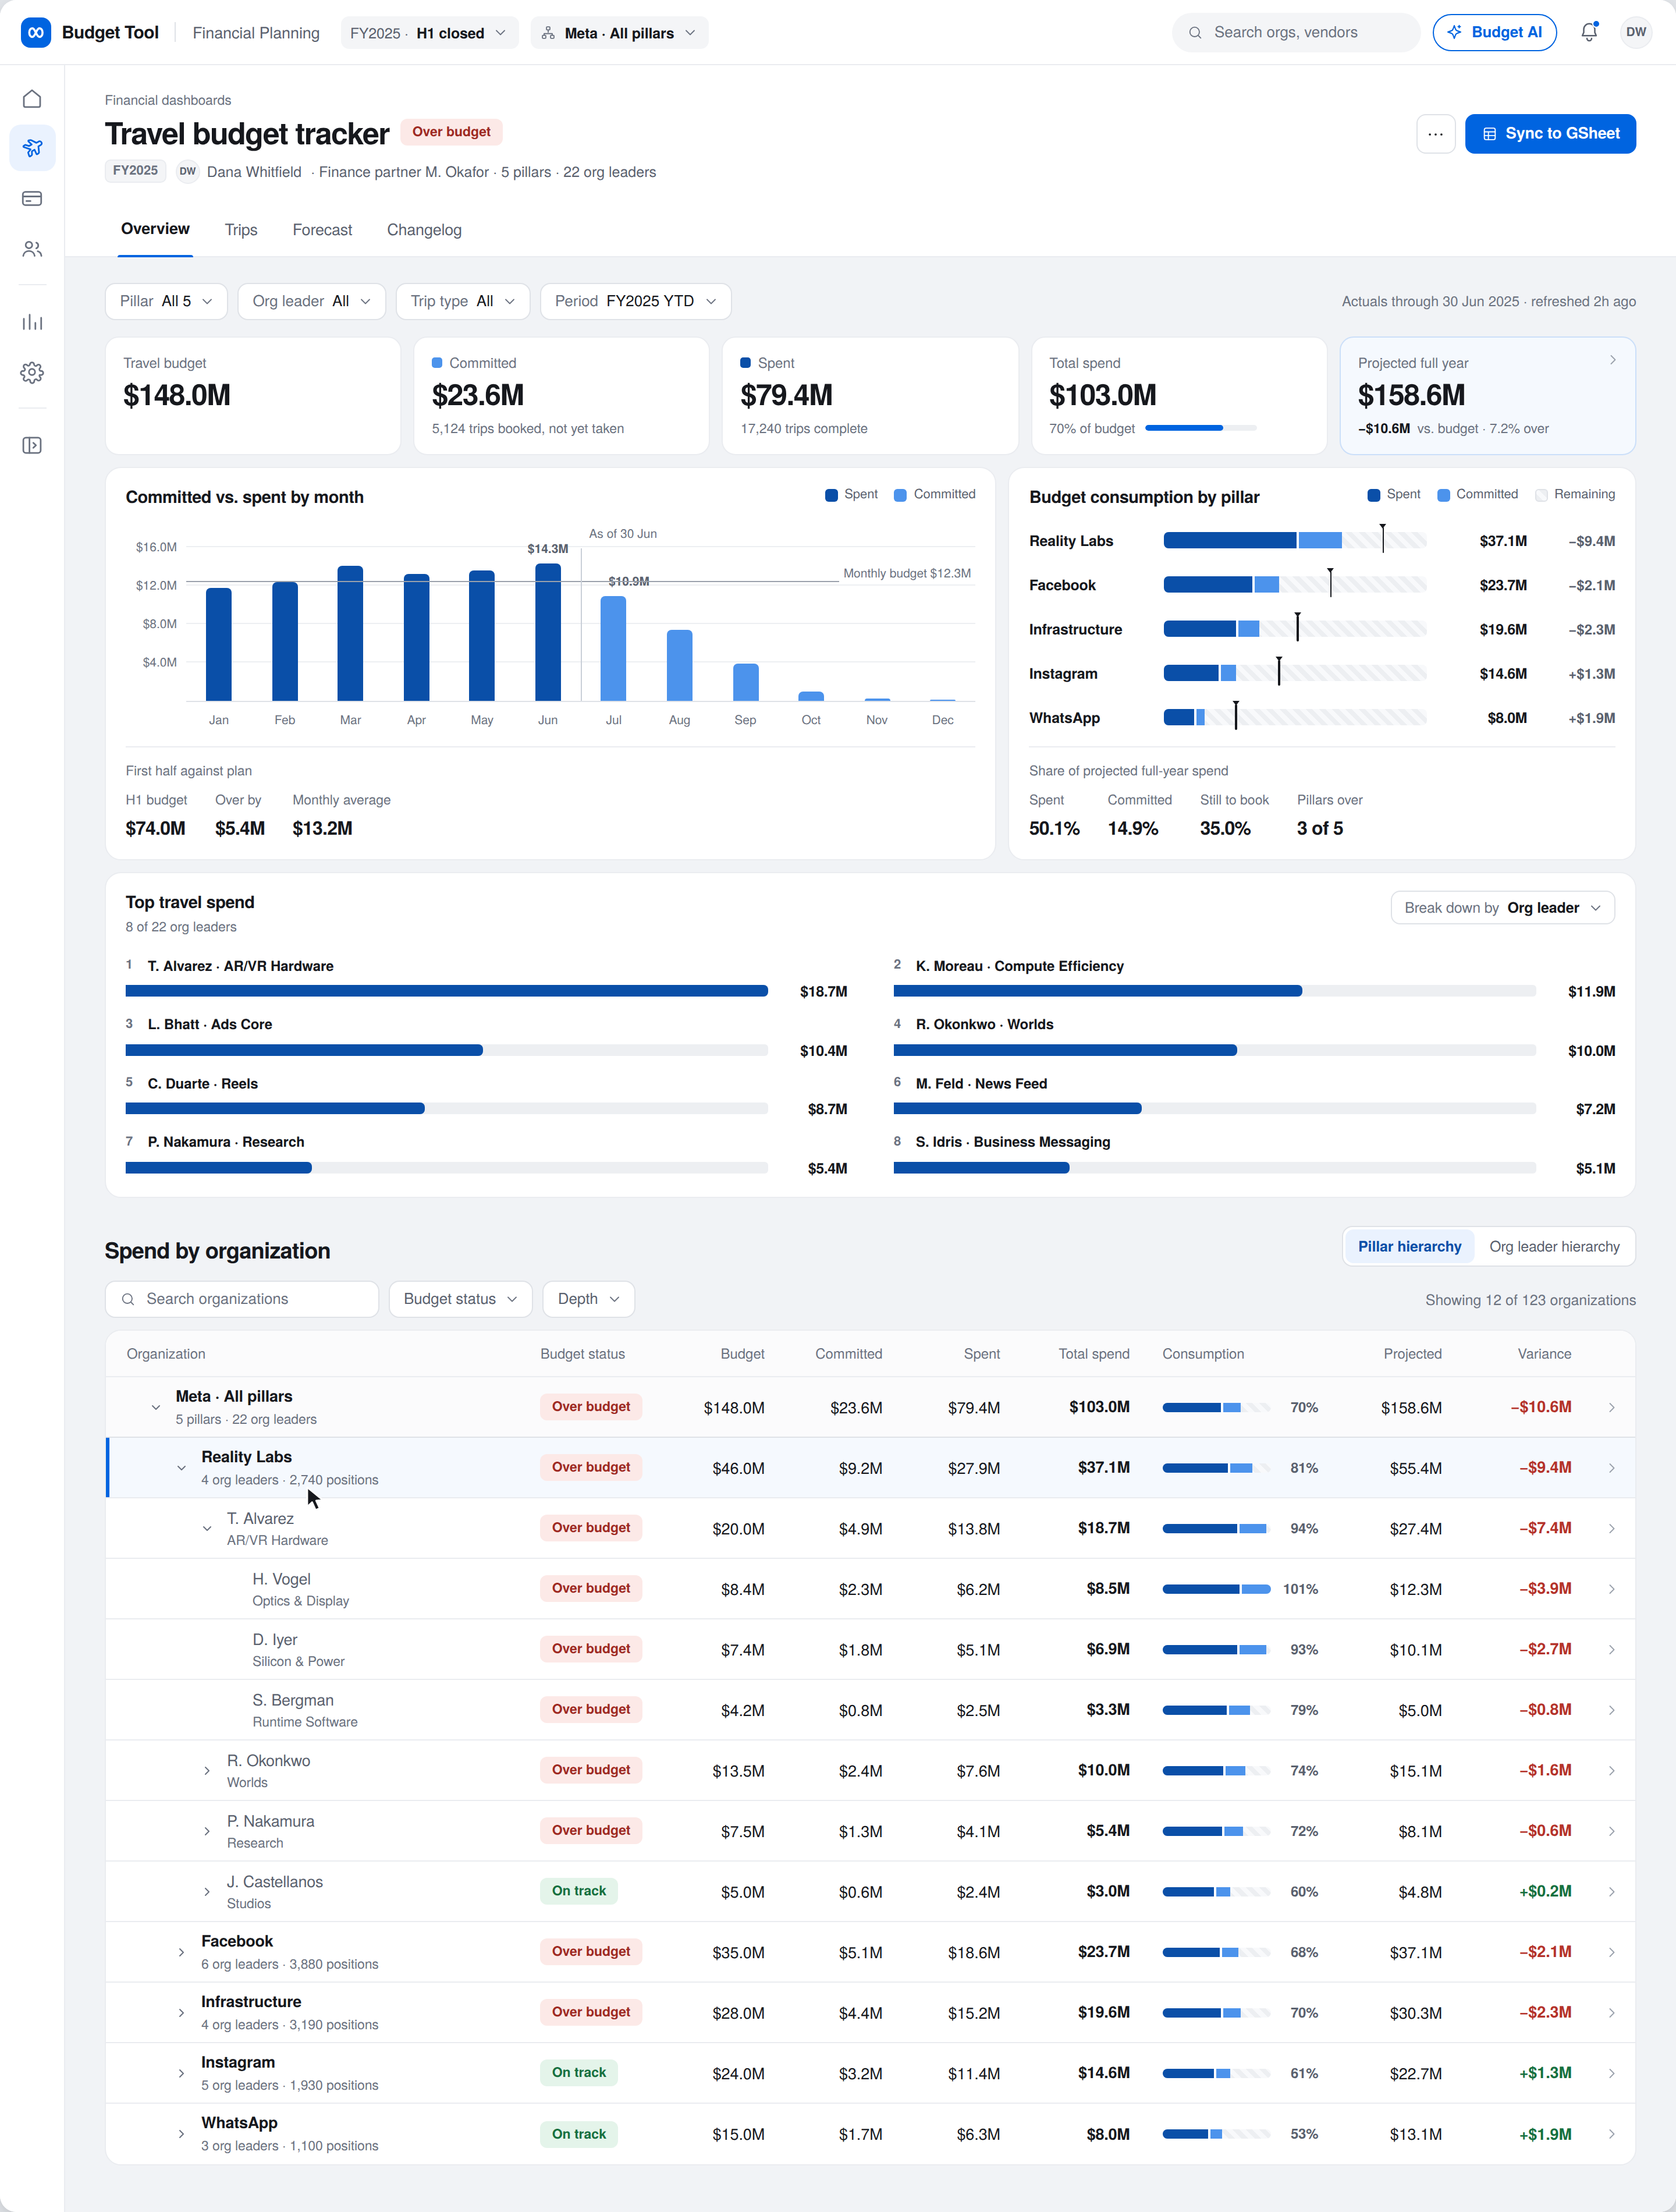The height and width of the screenshot is (2212, 1676).
Task: Open the Cards sidebar icon
Action: tap(32, 198)
